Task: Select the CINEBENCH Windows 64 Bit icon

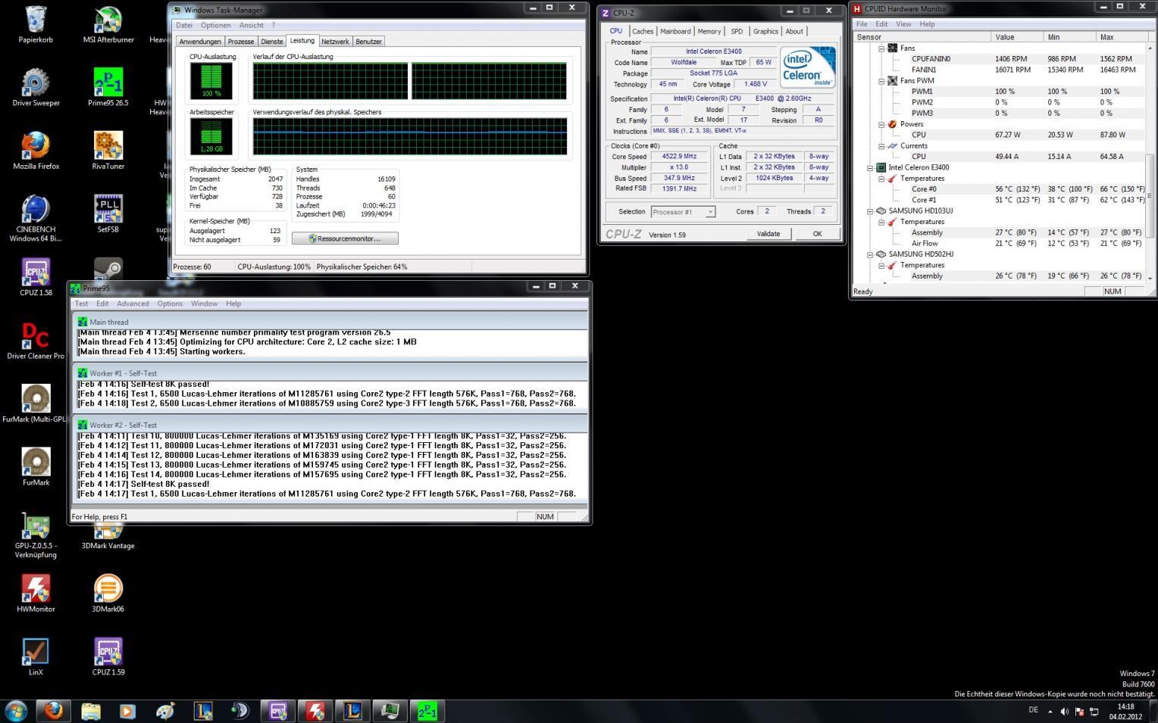Action: (x=36, y=219)
